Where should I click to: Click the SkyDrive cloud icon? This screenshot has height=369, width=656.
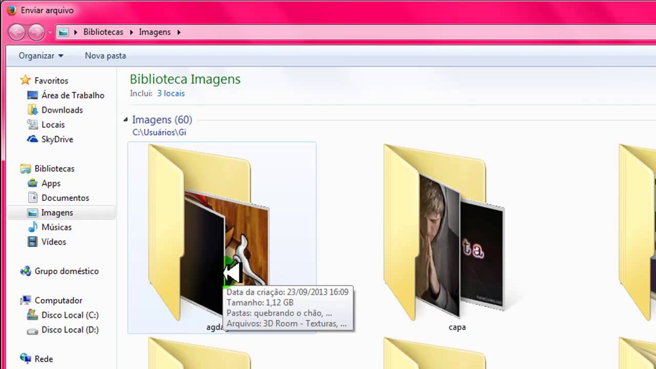(x=33, y=139)
